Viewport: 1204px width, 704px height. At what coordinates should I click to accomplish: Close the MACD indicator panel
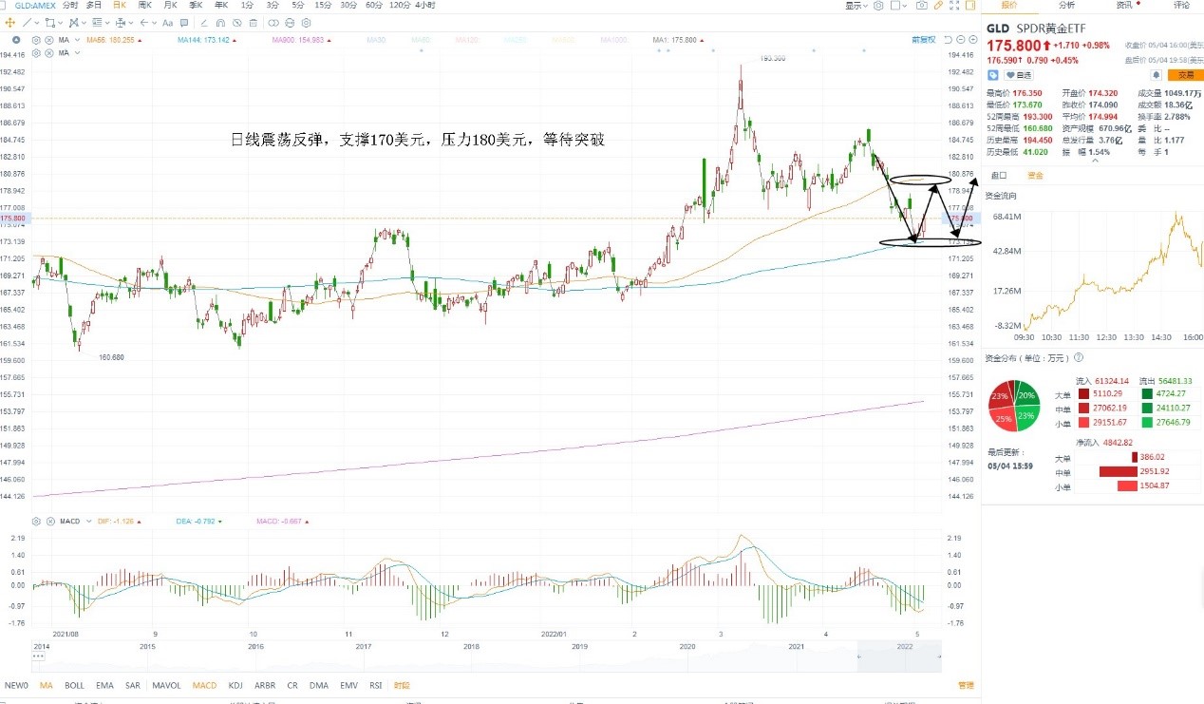point(48,522)
